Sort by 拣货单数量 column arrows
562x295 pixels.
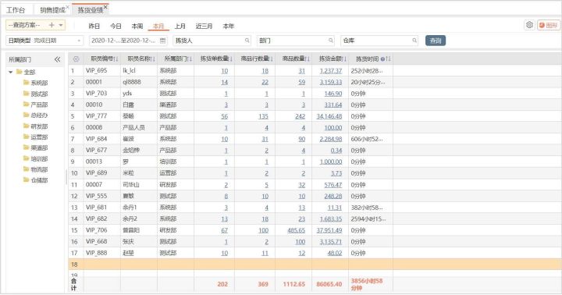coord(231,59)
